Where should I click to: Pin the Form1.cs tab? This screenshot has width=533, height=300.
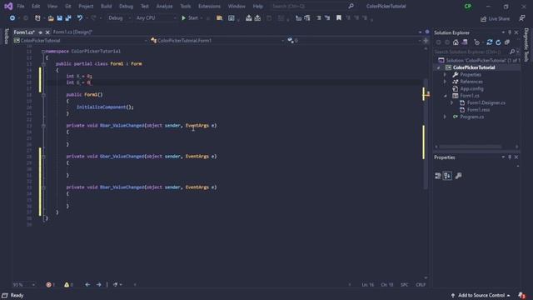(x=40, y=32)
